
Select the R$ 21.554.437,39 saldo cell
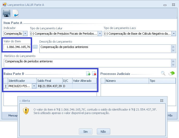pyautogui.click(x=49, y=86)
